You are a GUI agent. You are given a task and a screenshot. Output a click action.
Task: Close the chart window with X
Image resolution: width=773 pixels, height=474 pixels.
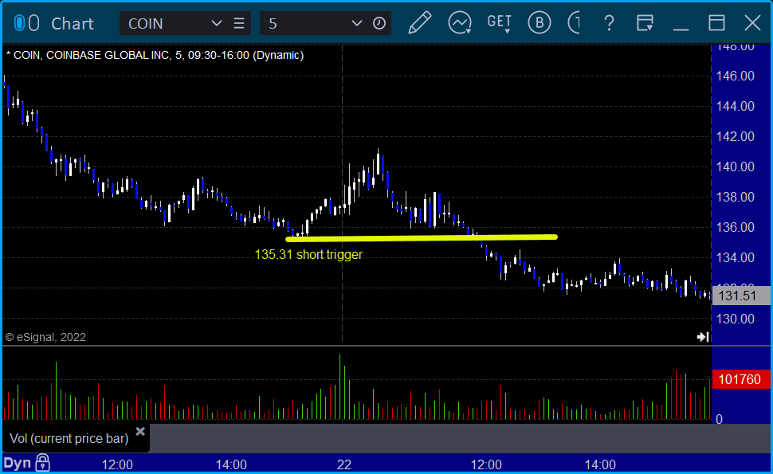pos(753,23)
